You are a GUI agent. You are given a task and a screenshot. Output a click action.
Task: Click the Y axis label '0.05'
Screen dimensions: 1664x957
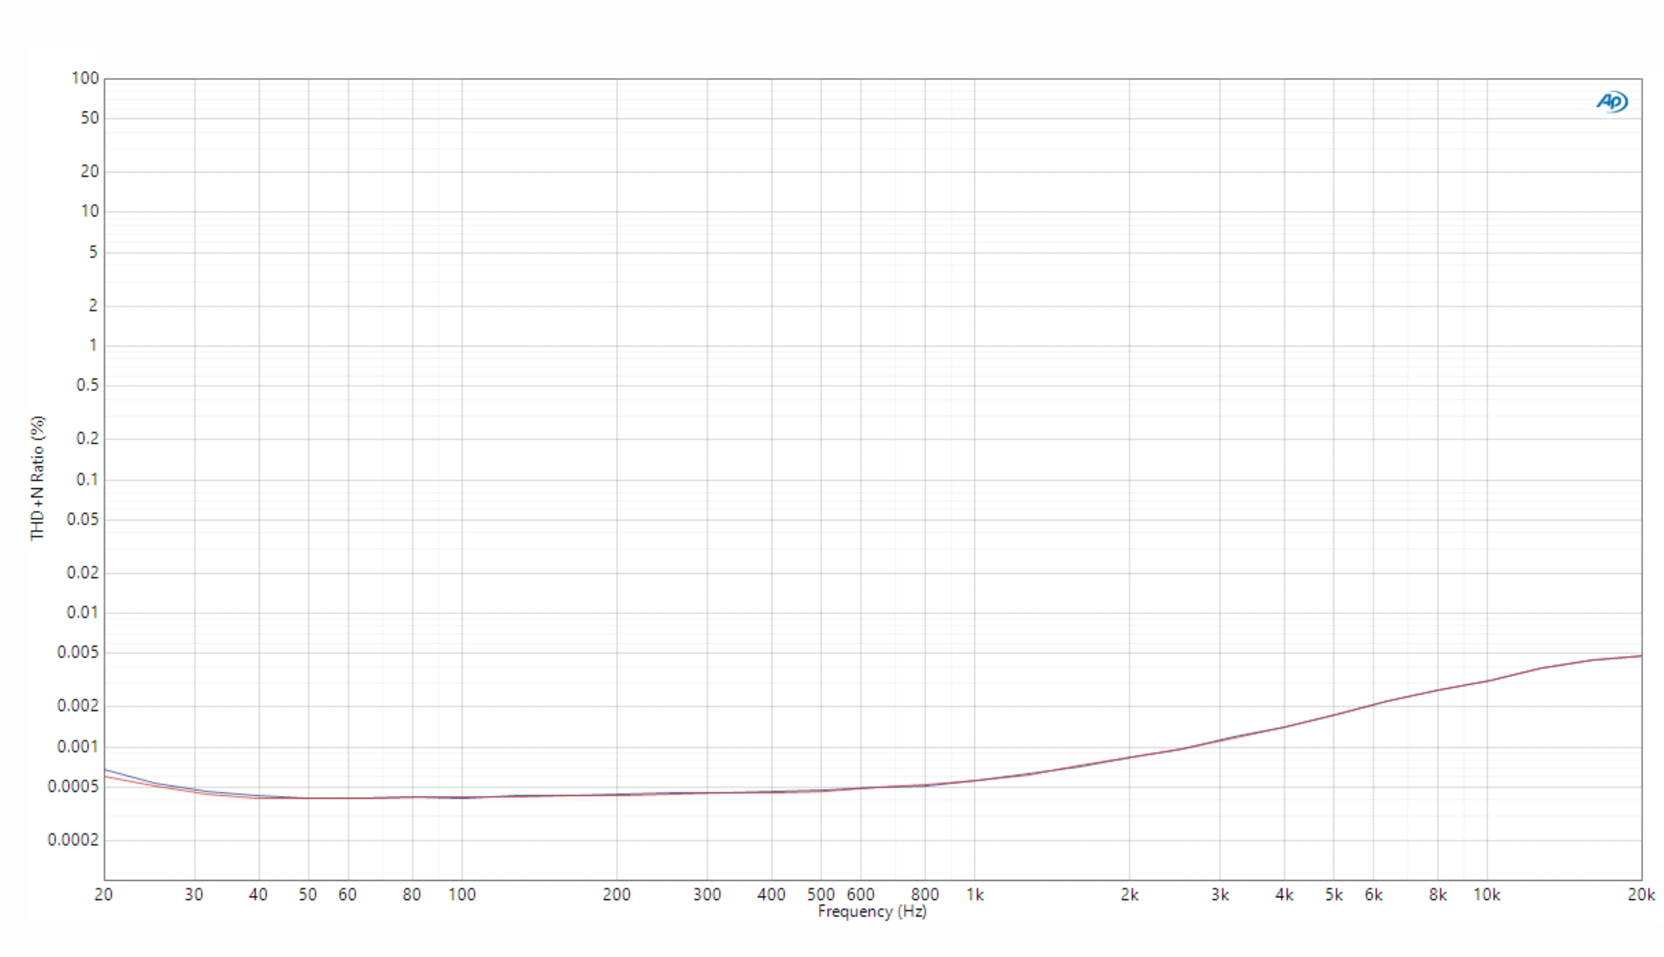click(82, 519)
